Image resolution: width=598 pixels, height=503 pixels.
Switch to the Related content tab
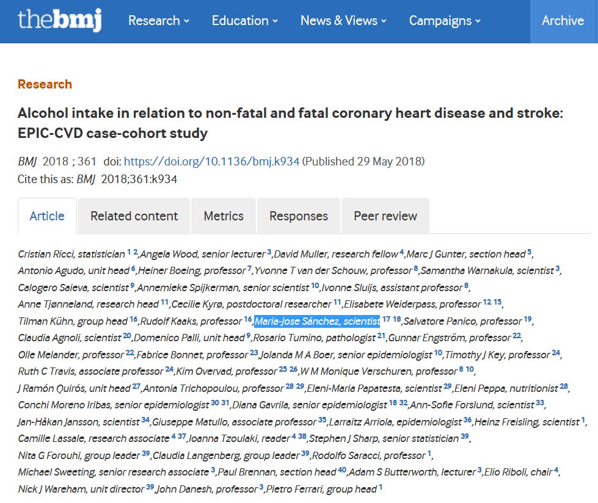pos(134,216)
